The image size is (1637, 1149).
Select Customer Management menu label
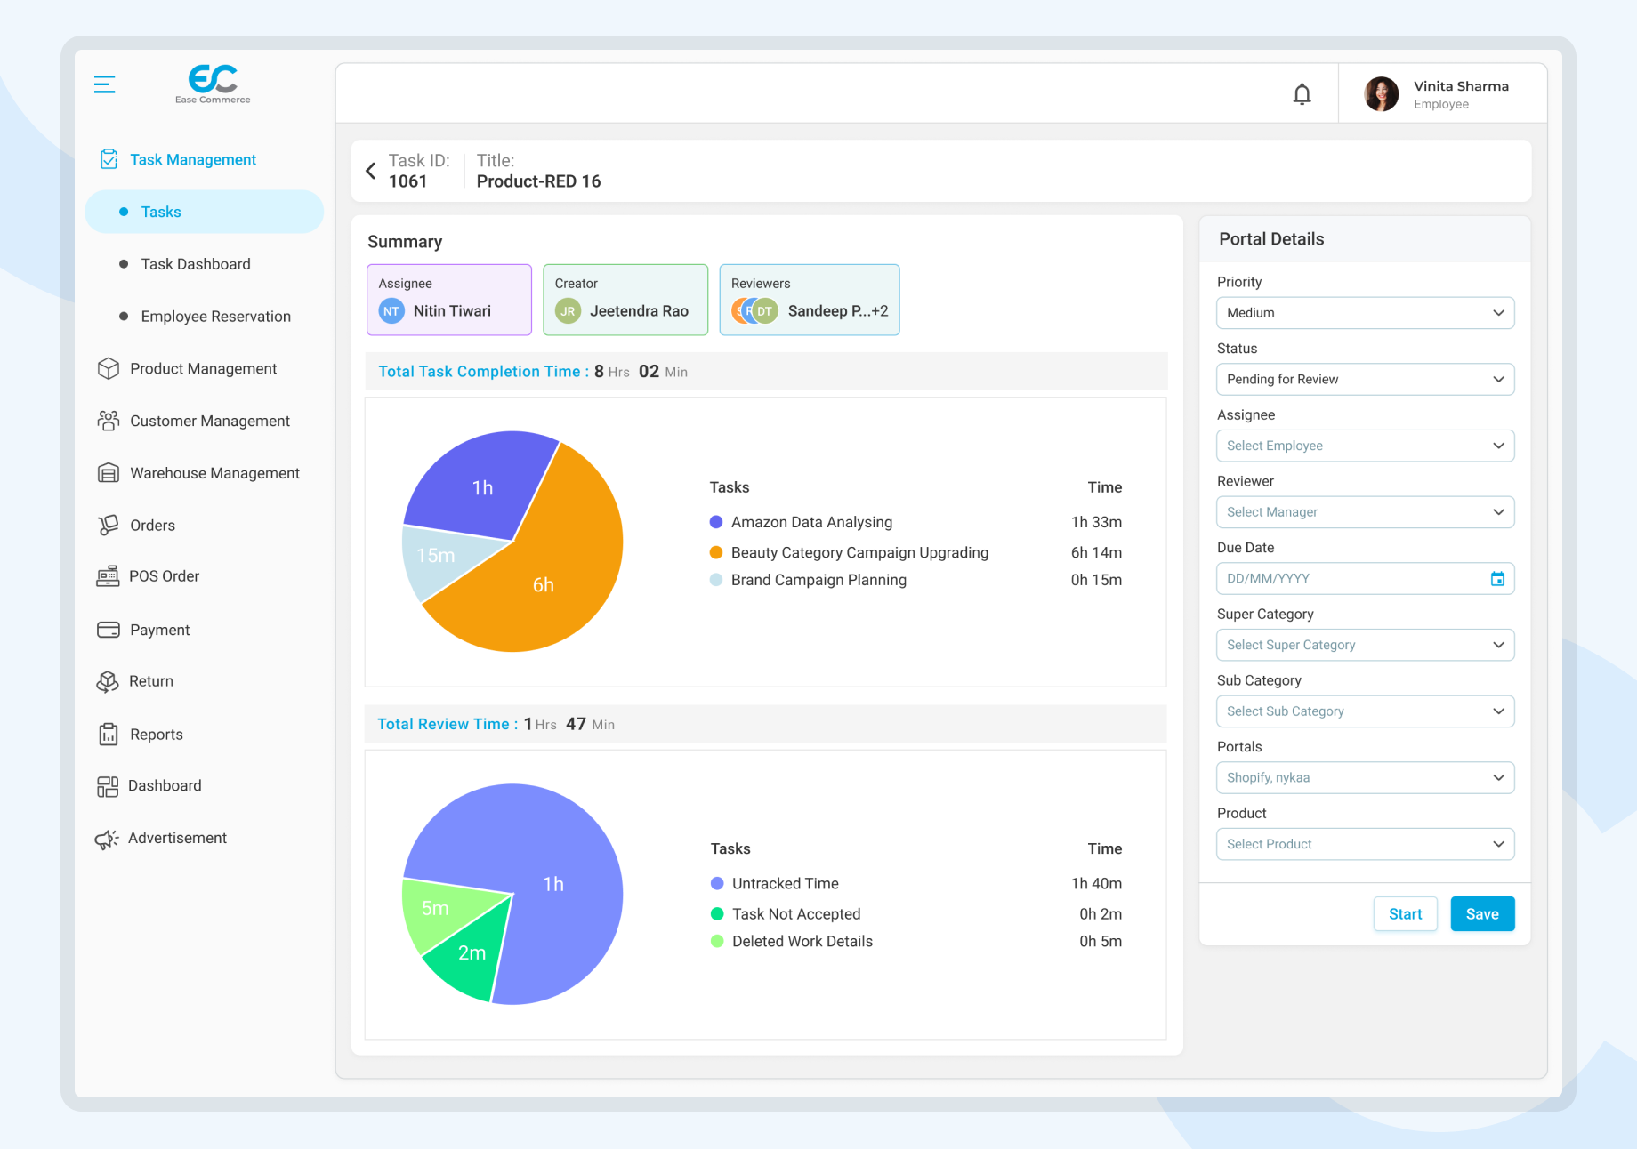pyautogui.click(x=210, y=421)
